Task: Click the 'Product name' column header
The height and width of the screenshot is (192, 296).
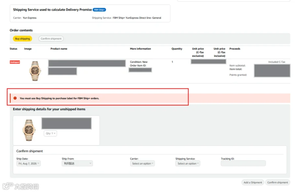Action: (59, 49)
